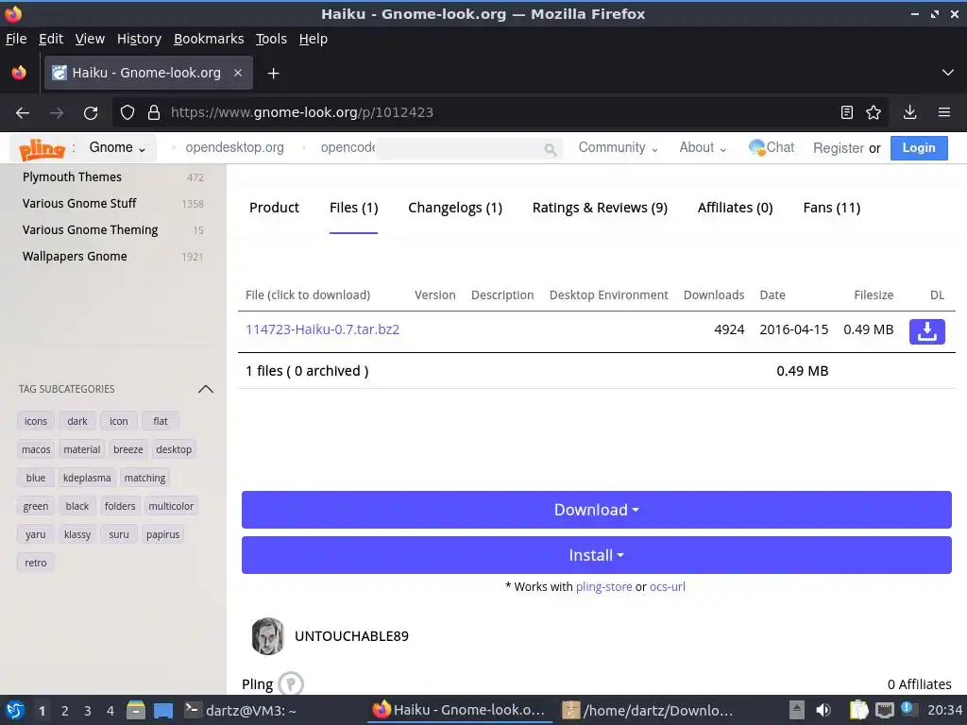The width and height of the screenshot is (967, 725).
Task: Open the Firefox hamburger menu
Action: (x=944, y=112)
